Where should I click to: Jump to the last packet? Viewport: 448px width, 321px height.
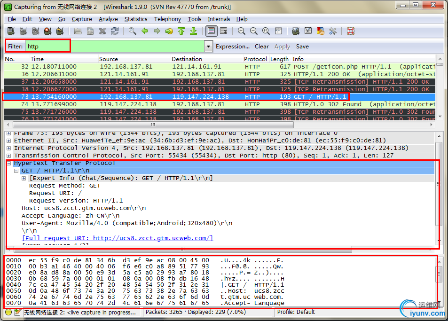(x=193, y=31)
